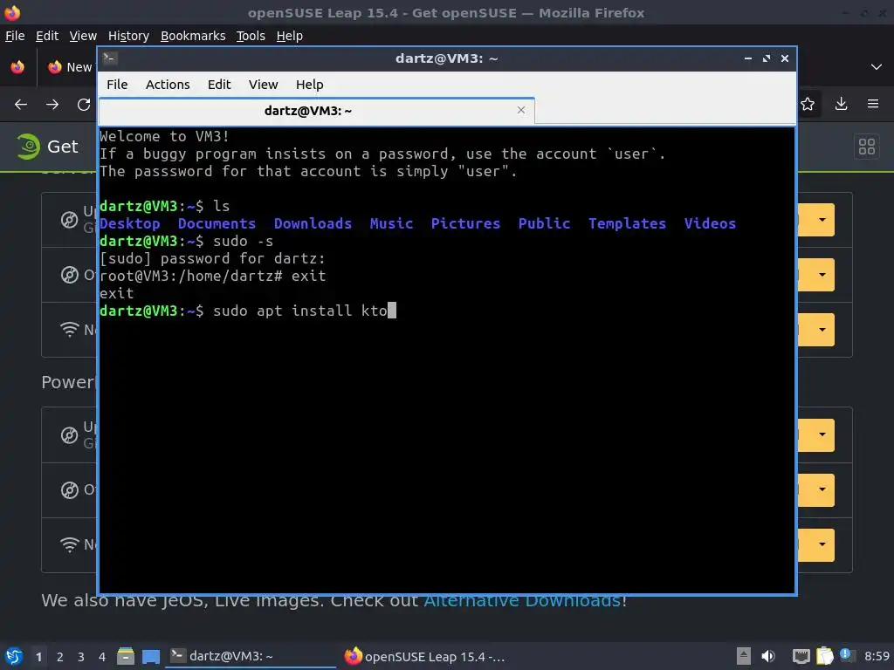Click the openSUSE chameleon logo
The width and height of the screenshot is (894, 670).
(28, 147)
